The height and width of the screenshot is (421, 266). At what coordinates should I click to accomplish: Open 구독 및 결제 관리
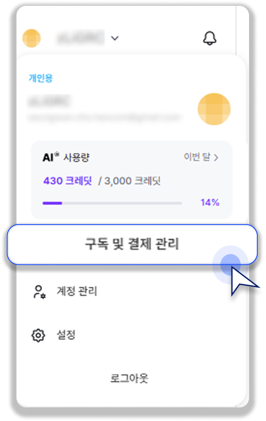click(132, 244)
